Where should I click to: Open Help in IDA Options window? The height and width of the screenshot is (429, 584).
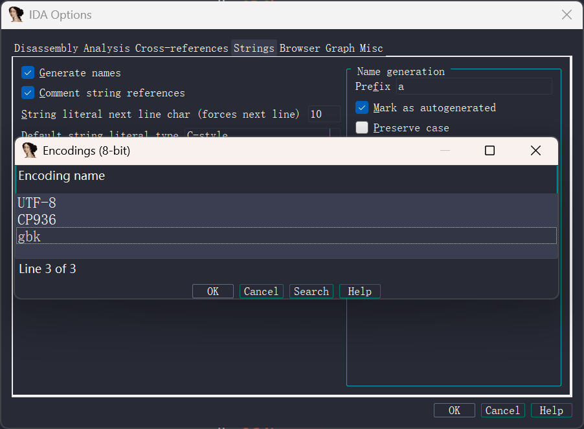[x=551, y=410]
